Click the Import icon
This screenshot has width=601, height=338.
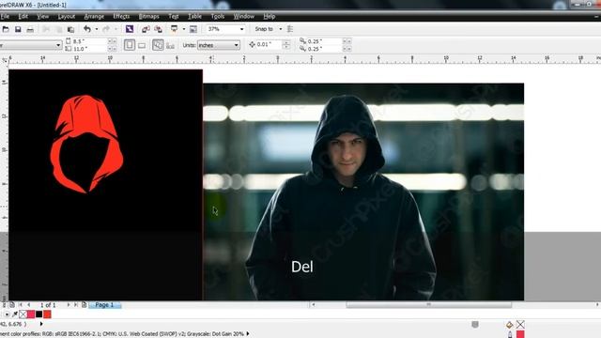pyautogui.click(x=146, y=29)
